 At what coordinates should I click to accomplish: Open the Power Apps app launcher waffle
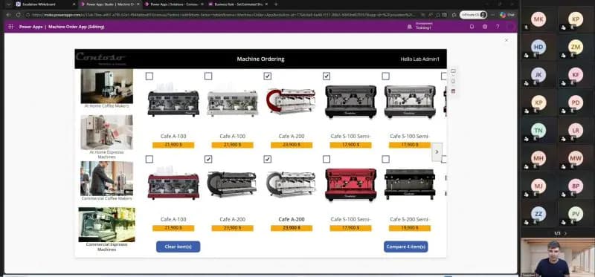pos(10,27)
